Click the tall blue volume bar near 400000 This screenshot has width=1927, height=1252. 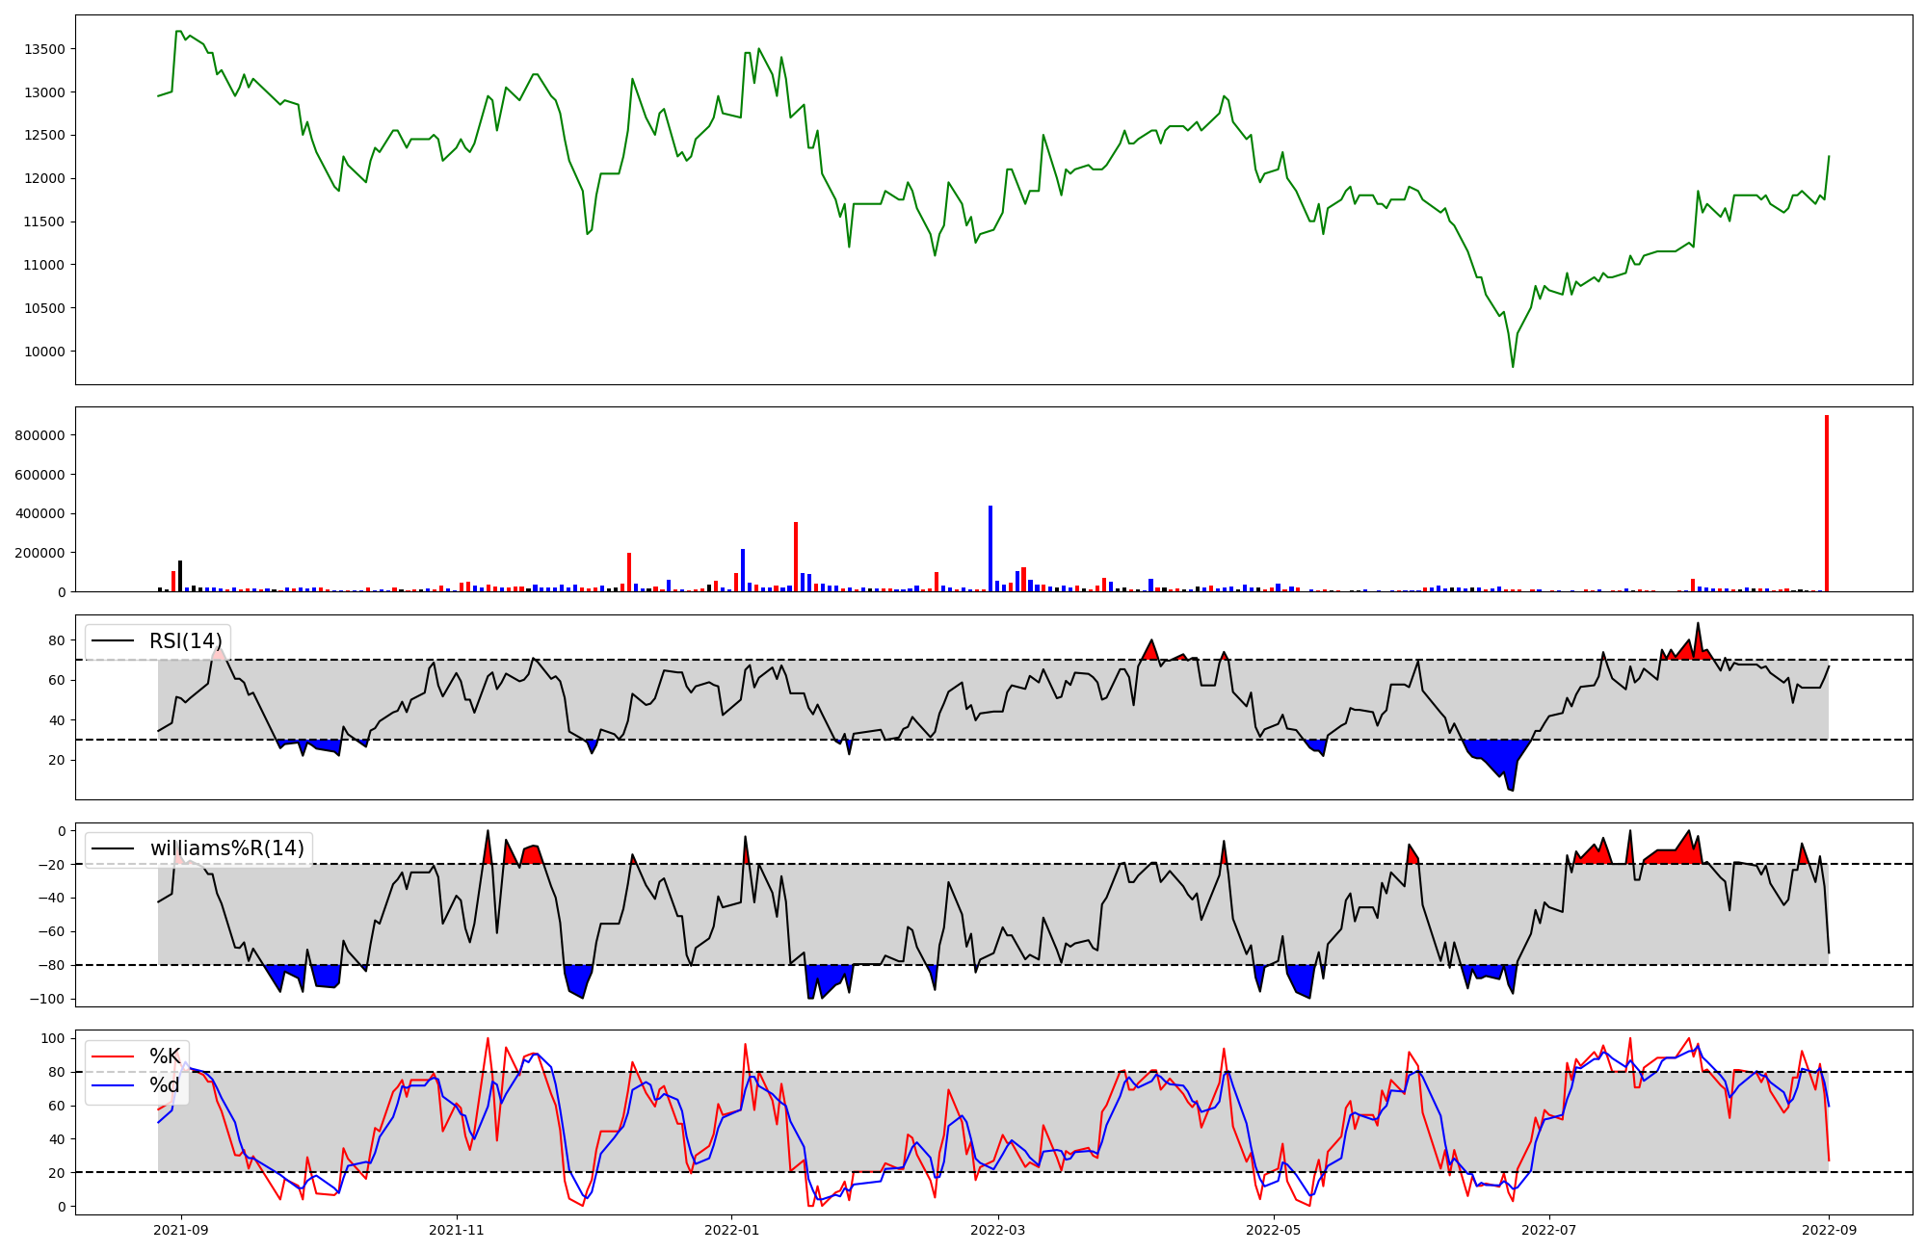(x=990, y=549)
